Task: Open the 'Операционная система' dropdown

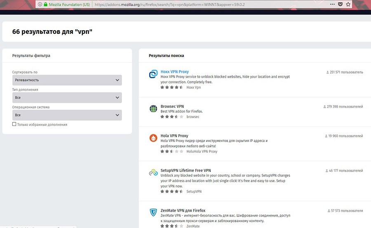Action: [x=67, y=115]
